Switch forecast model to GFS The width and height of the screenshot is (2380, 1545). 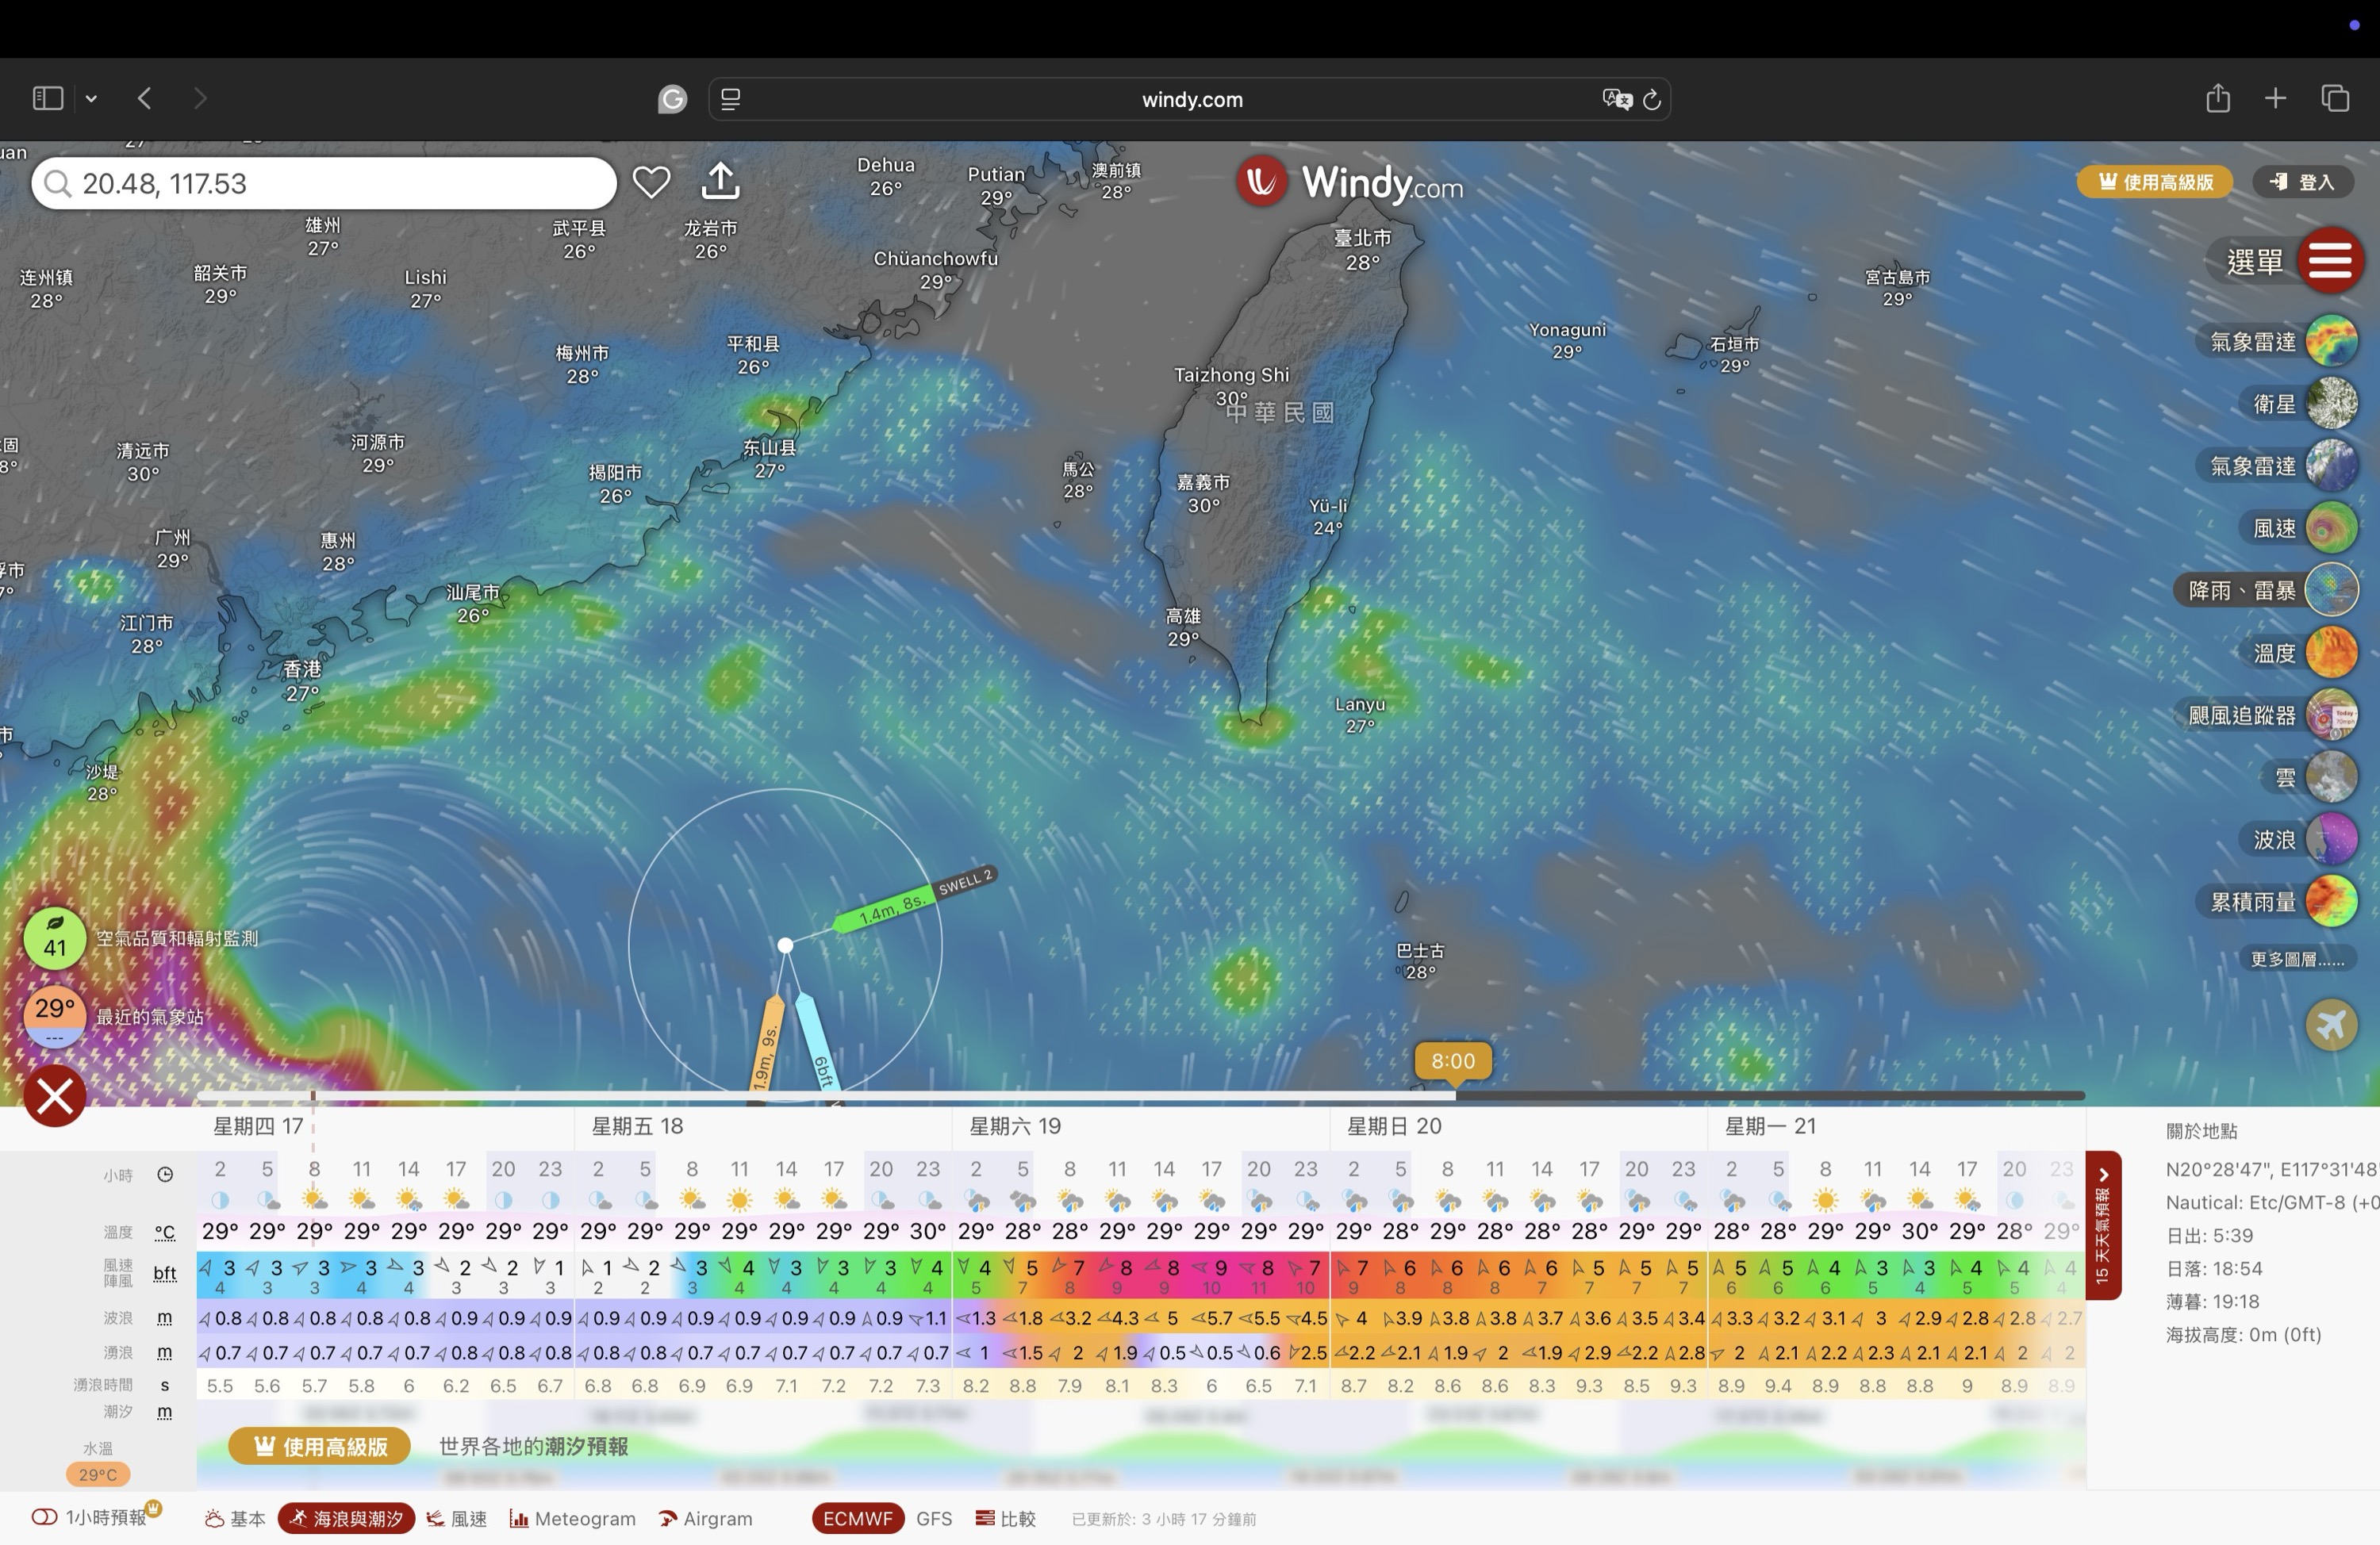934,1518
